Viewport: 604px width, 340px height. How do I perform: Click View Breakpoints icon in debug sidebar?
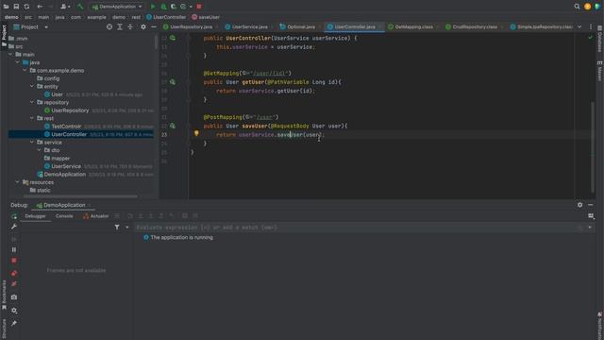(x=14, y=273)
